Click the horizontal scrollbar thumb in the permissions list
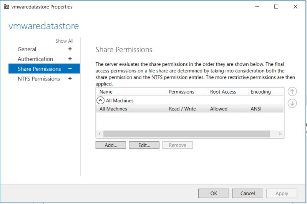The image size is (307, 204). (187, 134)
